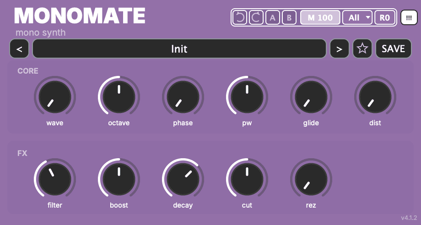Image resolution: width=421 pixels, height=225 pixels.
Task: Click the pw knob
Action: tap(247, 97)
